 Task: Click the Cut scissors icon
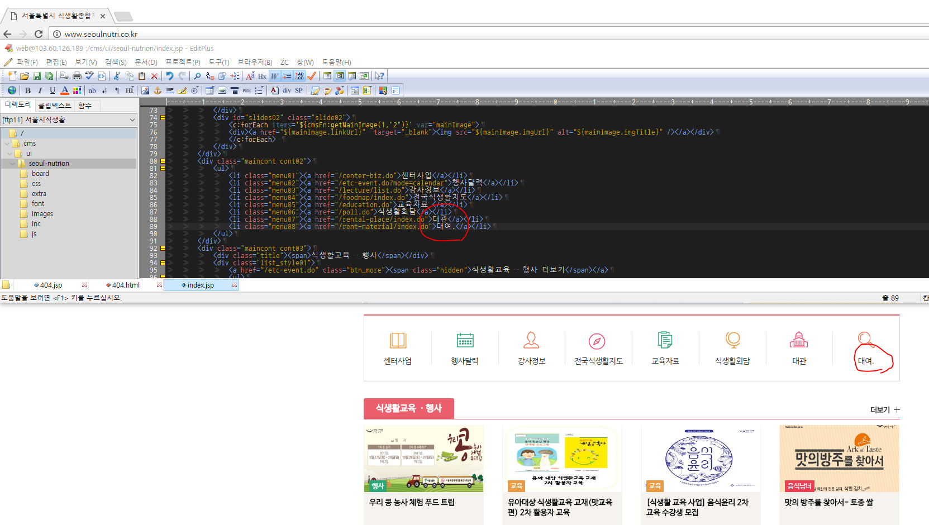pos(117,76)
